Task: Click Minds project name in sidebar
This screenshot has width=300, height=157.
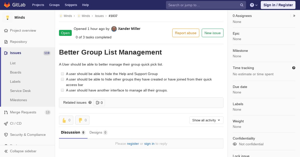Action: click(x=20, y=17)
